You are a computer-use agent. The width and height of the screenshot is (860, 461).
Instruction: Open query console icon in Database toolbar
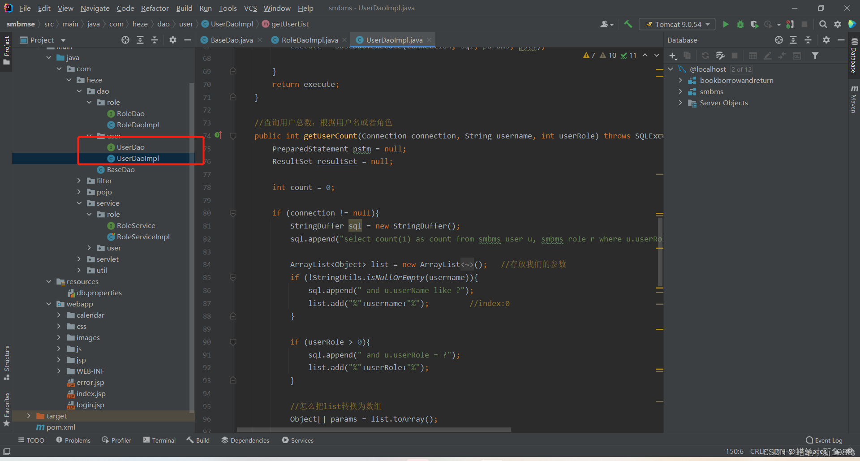(797, 56)
